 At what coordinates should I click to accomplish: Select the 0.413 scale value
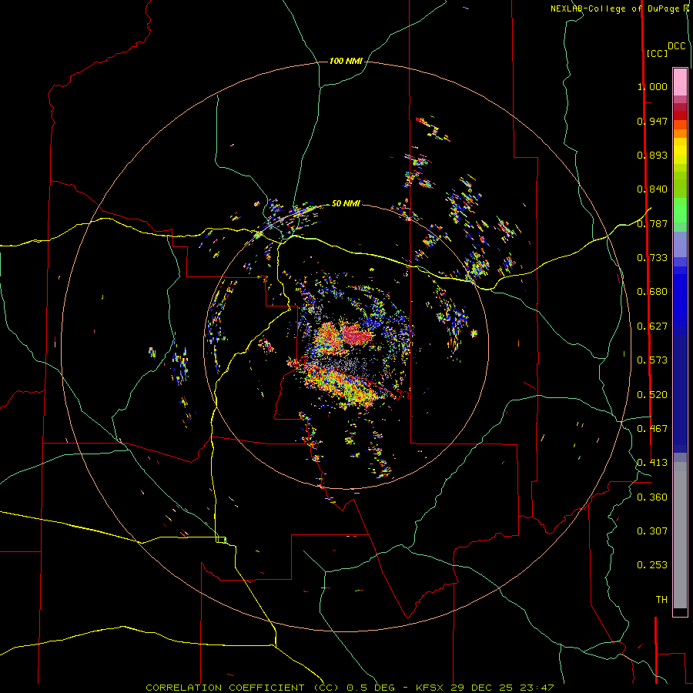click(x=652, y=463)
